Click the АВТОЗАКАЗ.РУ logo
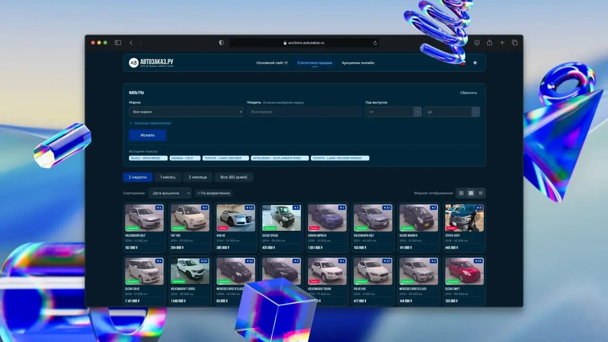 click(x=152, y=62)
